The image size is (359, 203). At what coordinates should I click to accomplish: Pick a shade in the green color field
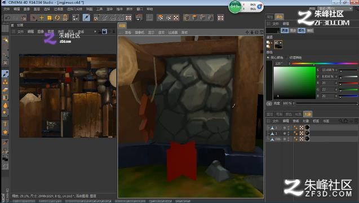point(294,83)
